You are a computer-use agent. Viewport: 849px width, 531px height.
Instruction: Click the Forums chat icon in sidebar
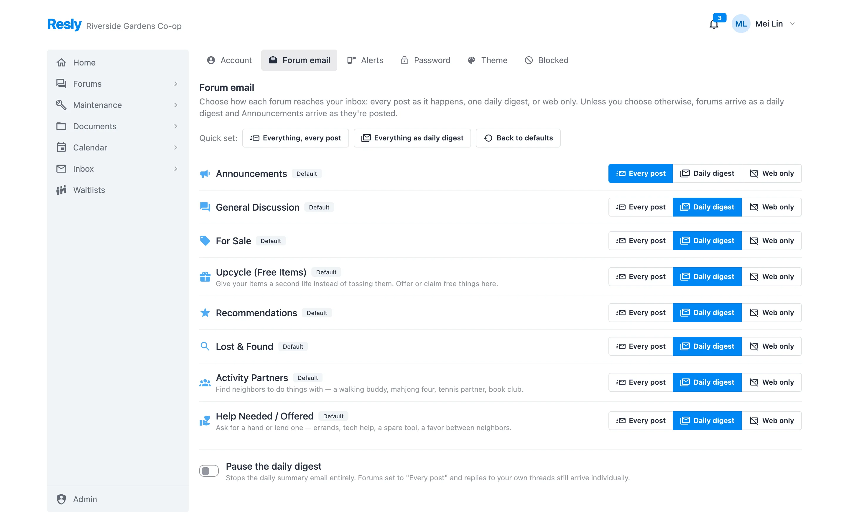(61, 83)
